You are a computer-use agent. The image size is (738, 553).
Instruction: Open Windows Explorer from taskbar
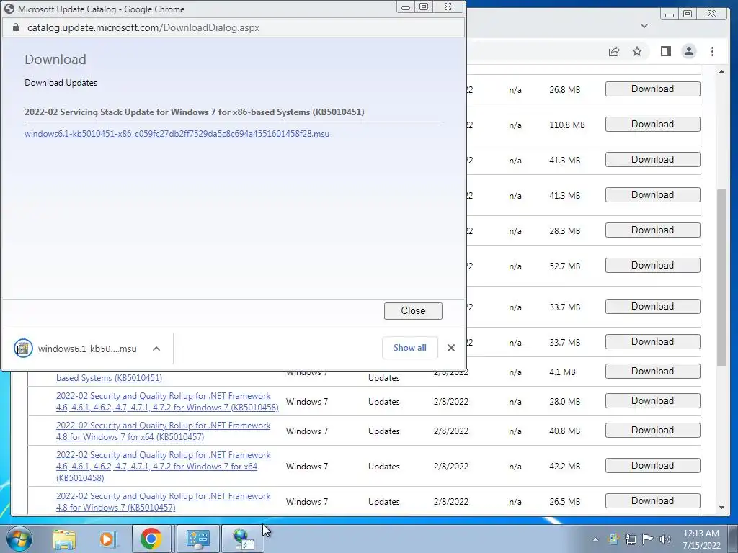pyautogui.click(x=64, y=539)
